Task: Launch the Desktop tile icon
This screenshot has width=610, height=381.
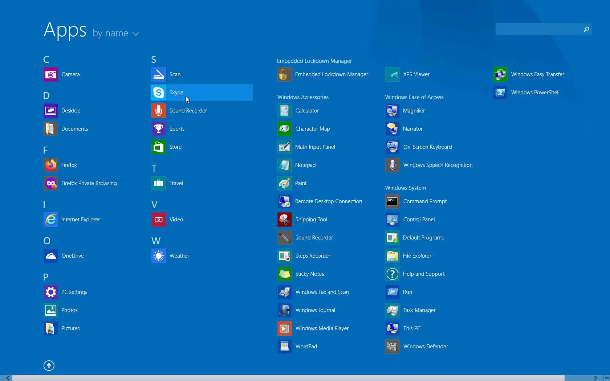Action: click(51, 111)
